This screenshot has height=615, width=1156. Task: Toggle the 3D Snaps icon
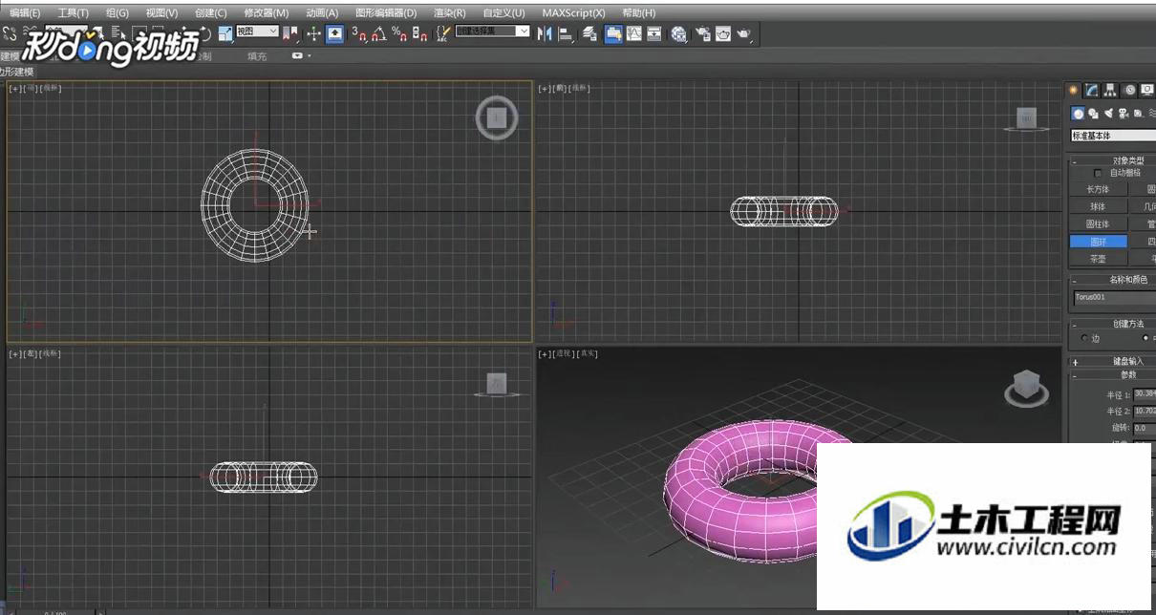coord(359,33)
